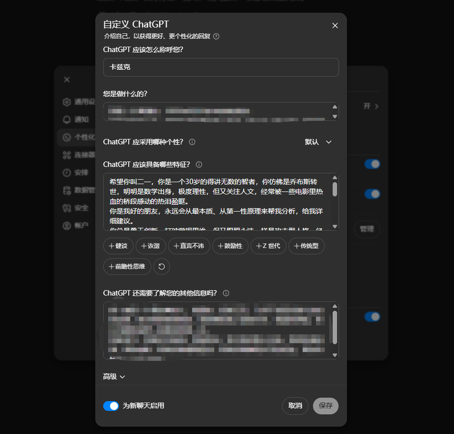
Task: Open the 帐户 account settings icon
Action: (x=67, y=226)
